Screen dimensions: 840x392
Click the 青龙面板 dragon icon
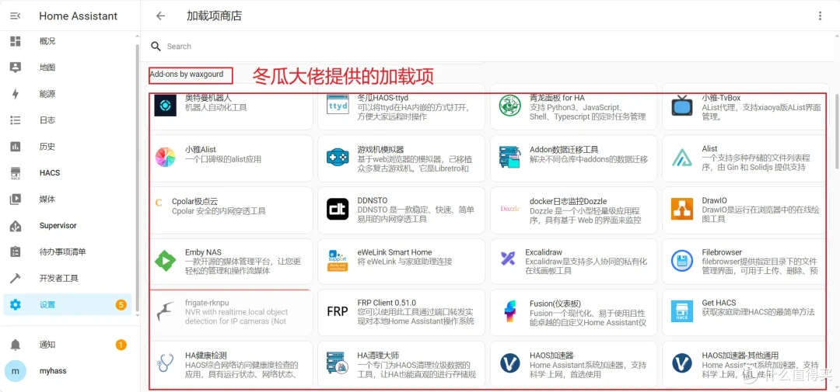[x=510, y=106]
